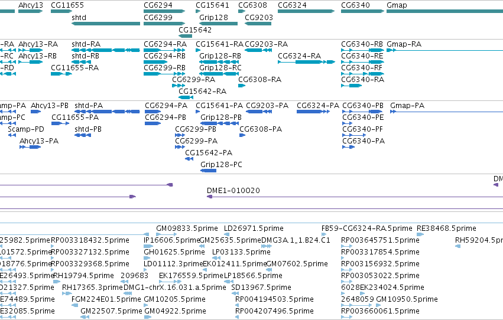Click the CG11655 gene label

[67, 5]
